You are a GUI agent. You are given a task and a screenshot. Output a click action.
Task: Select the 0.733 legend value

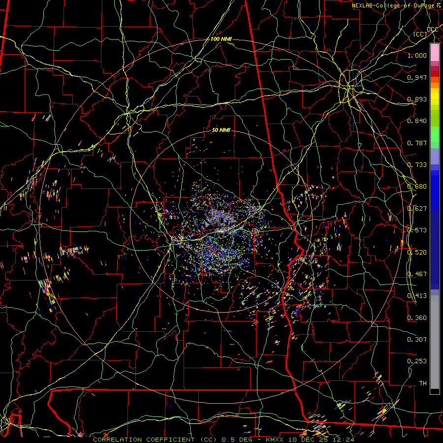[417, 165]
